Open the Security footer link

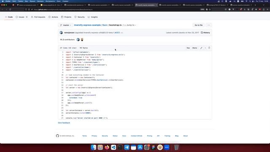[x=105, y=136]
